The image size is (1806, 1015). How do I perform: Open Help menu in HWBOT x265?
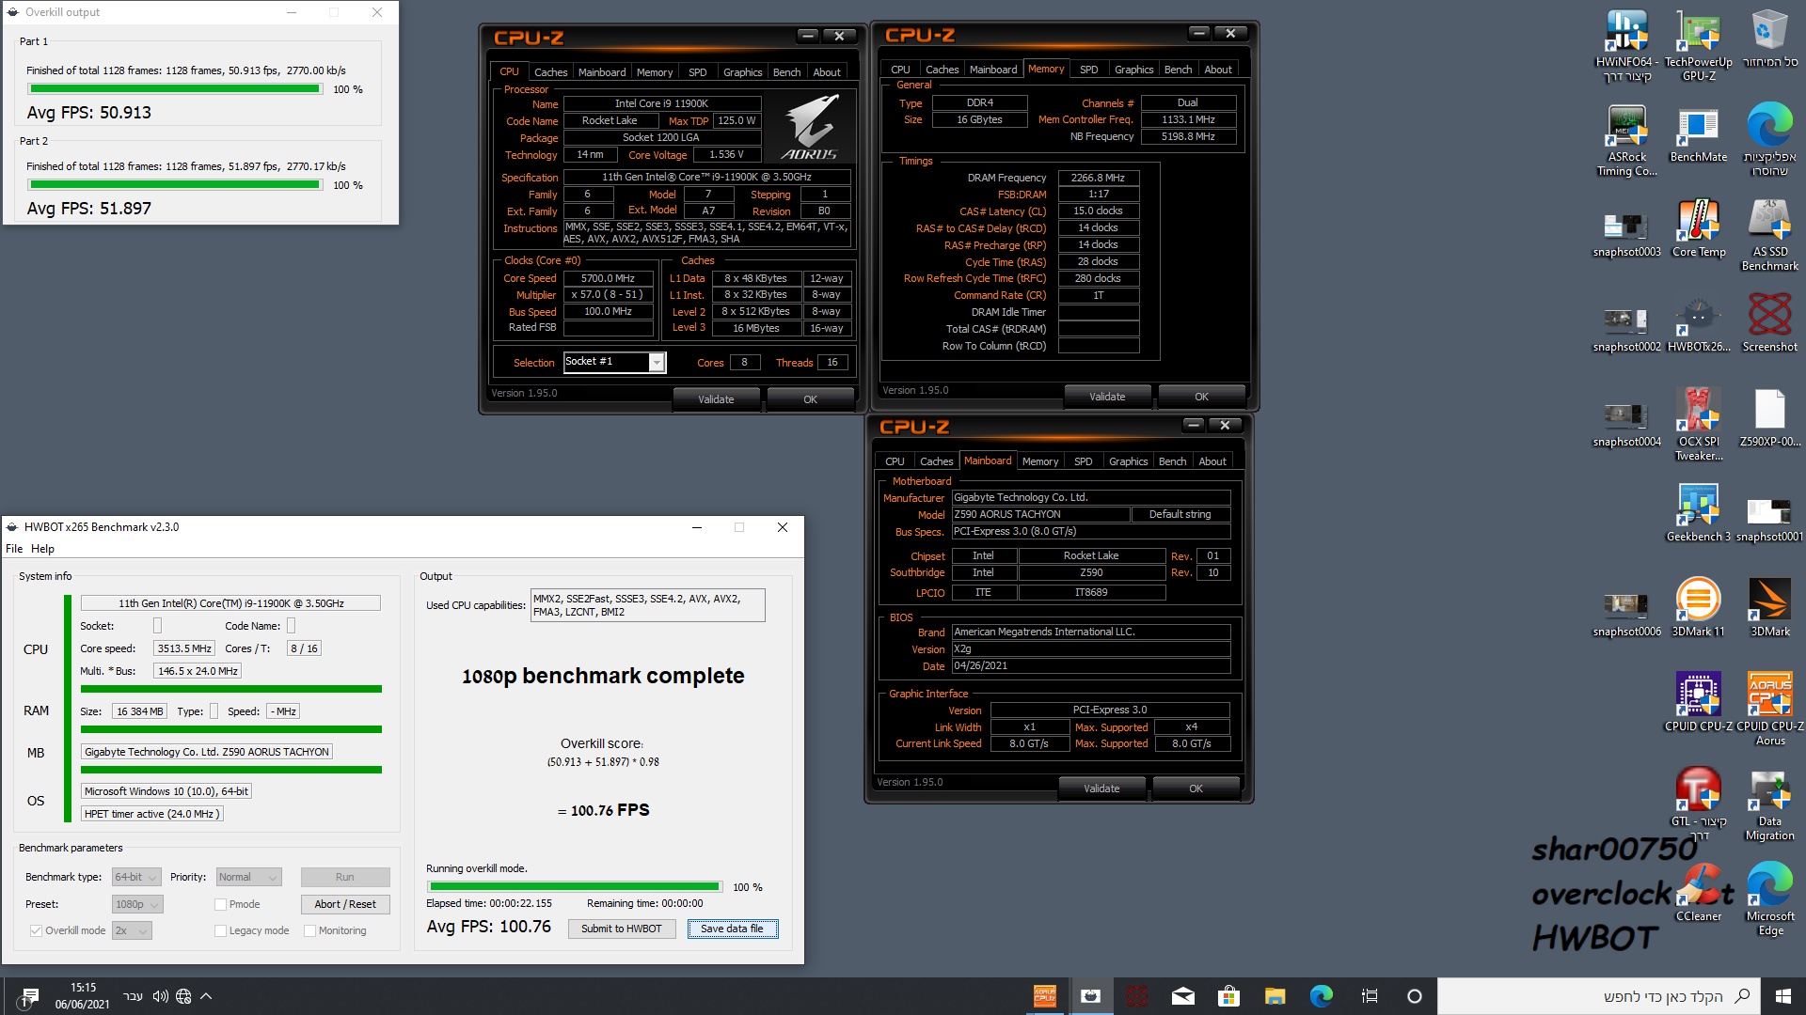pyautogui.click(x=42, y=549)
